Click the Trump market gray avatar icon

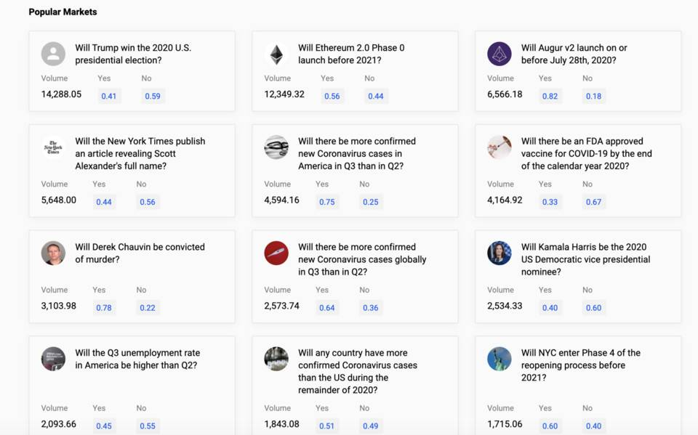coord(53,54)
